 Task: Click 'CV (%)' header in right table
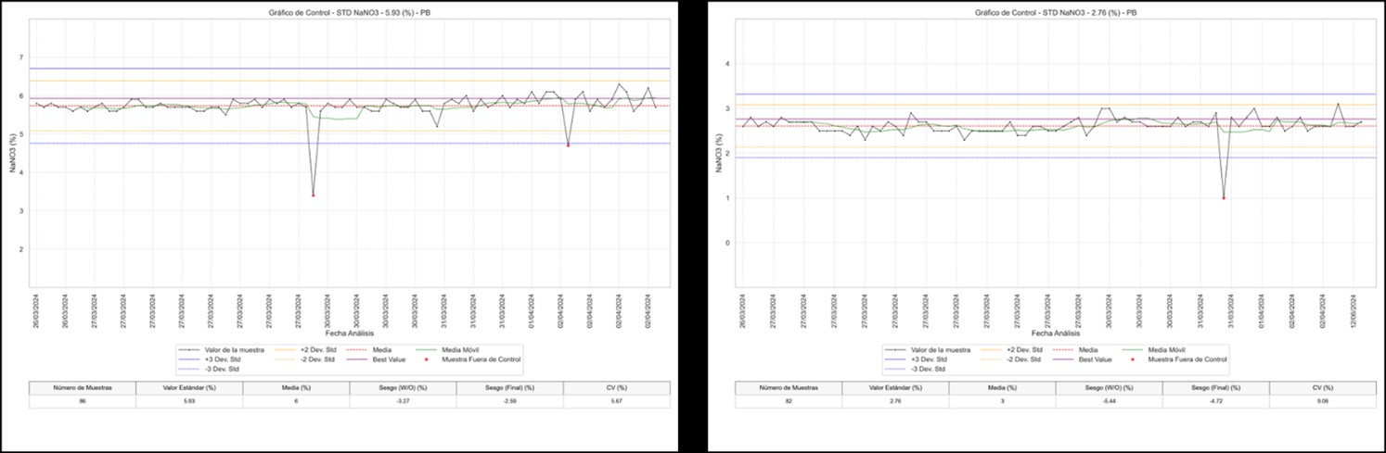(x=1322, y=388)
